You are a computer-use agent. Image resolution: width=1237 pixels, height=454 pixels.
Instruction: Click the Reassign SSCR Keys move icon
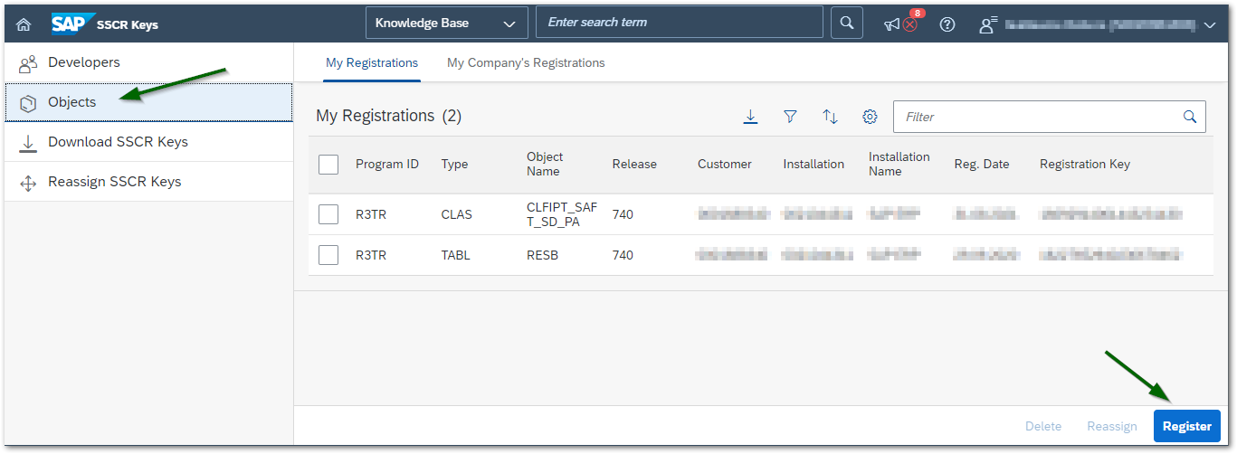point(28,183)
